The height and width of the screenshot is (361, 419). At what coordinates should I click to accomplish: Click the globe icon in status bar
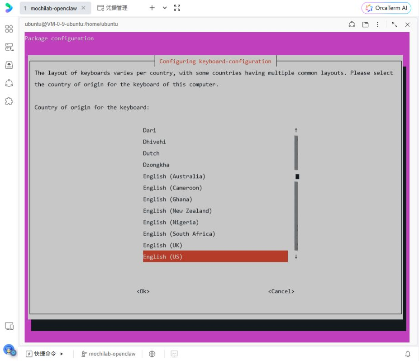tap(152, 354)
